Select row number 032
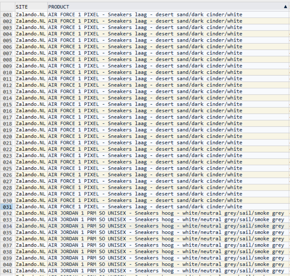 coord(8,213)
